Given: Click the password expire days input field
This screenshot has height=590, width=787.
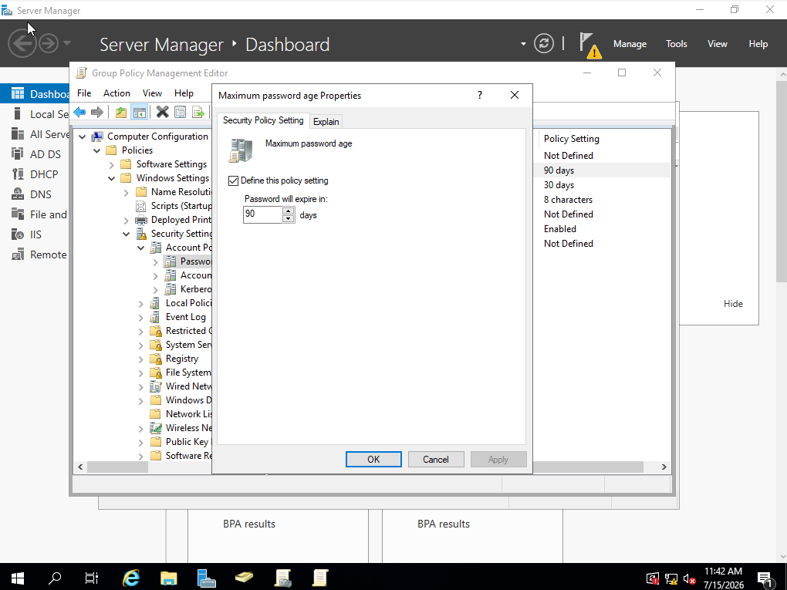Looking at the screenshot, I should coord(262,214).
